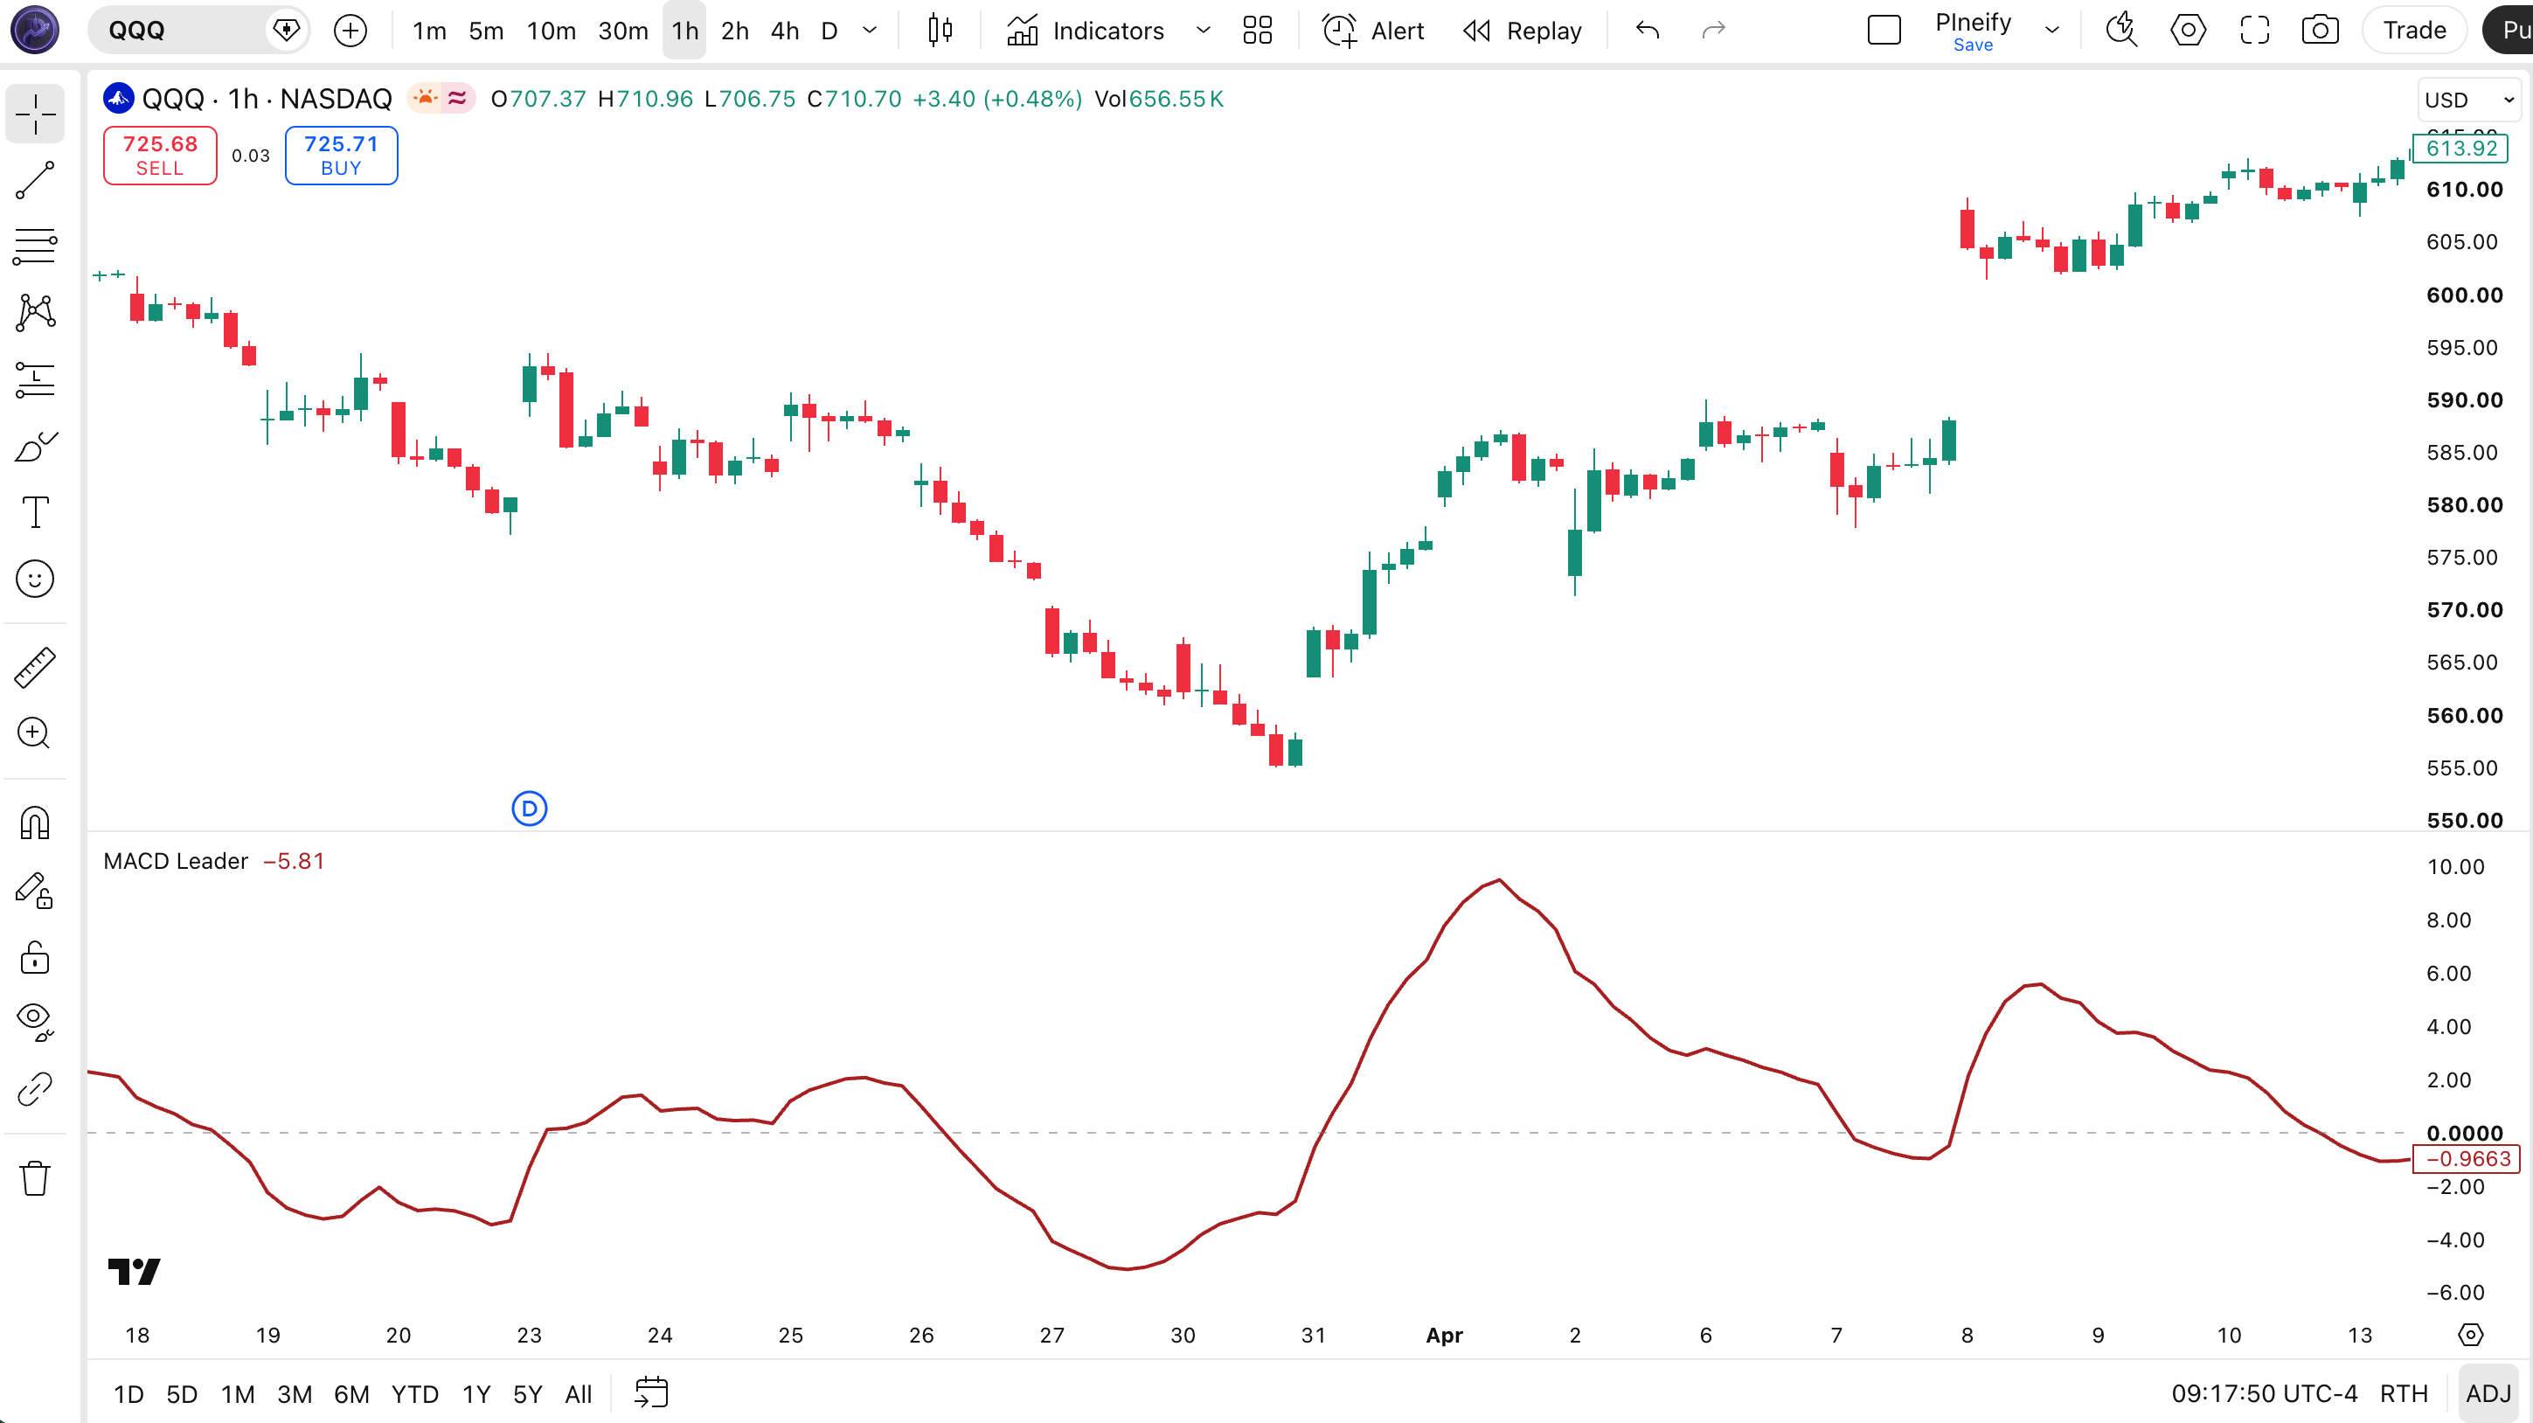The height and width of the screenshot is (1423, 2533).
Task: Select the Text annotation tool
Action: coord(35,512)
